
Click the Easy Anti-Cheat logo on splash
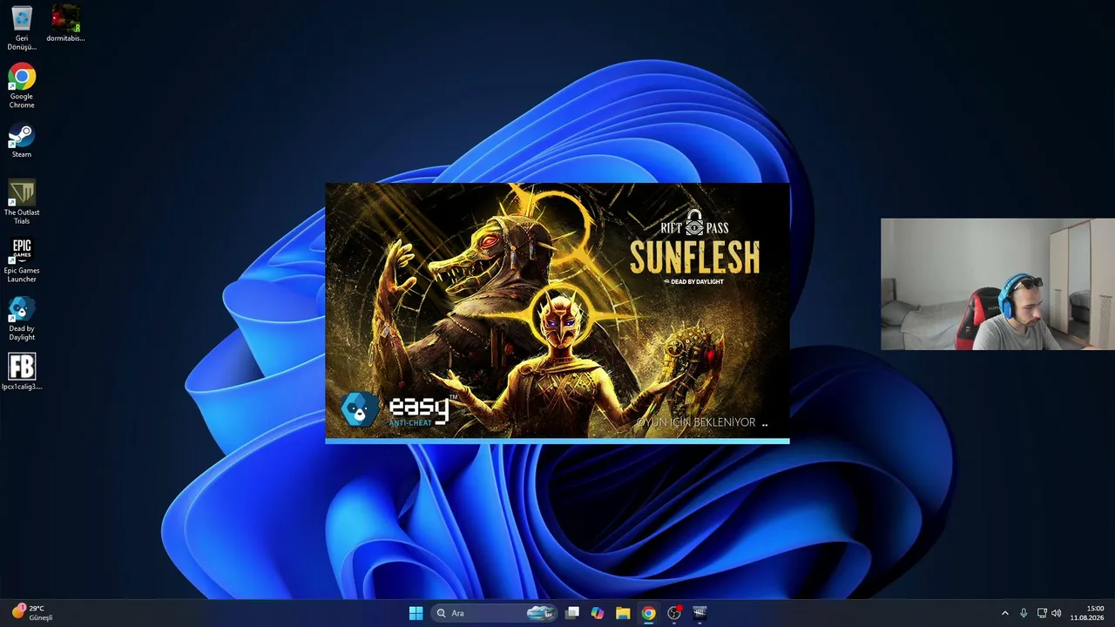[397, 409]
